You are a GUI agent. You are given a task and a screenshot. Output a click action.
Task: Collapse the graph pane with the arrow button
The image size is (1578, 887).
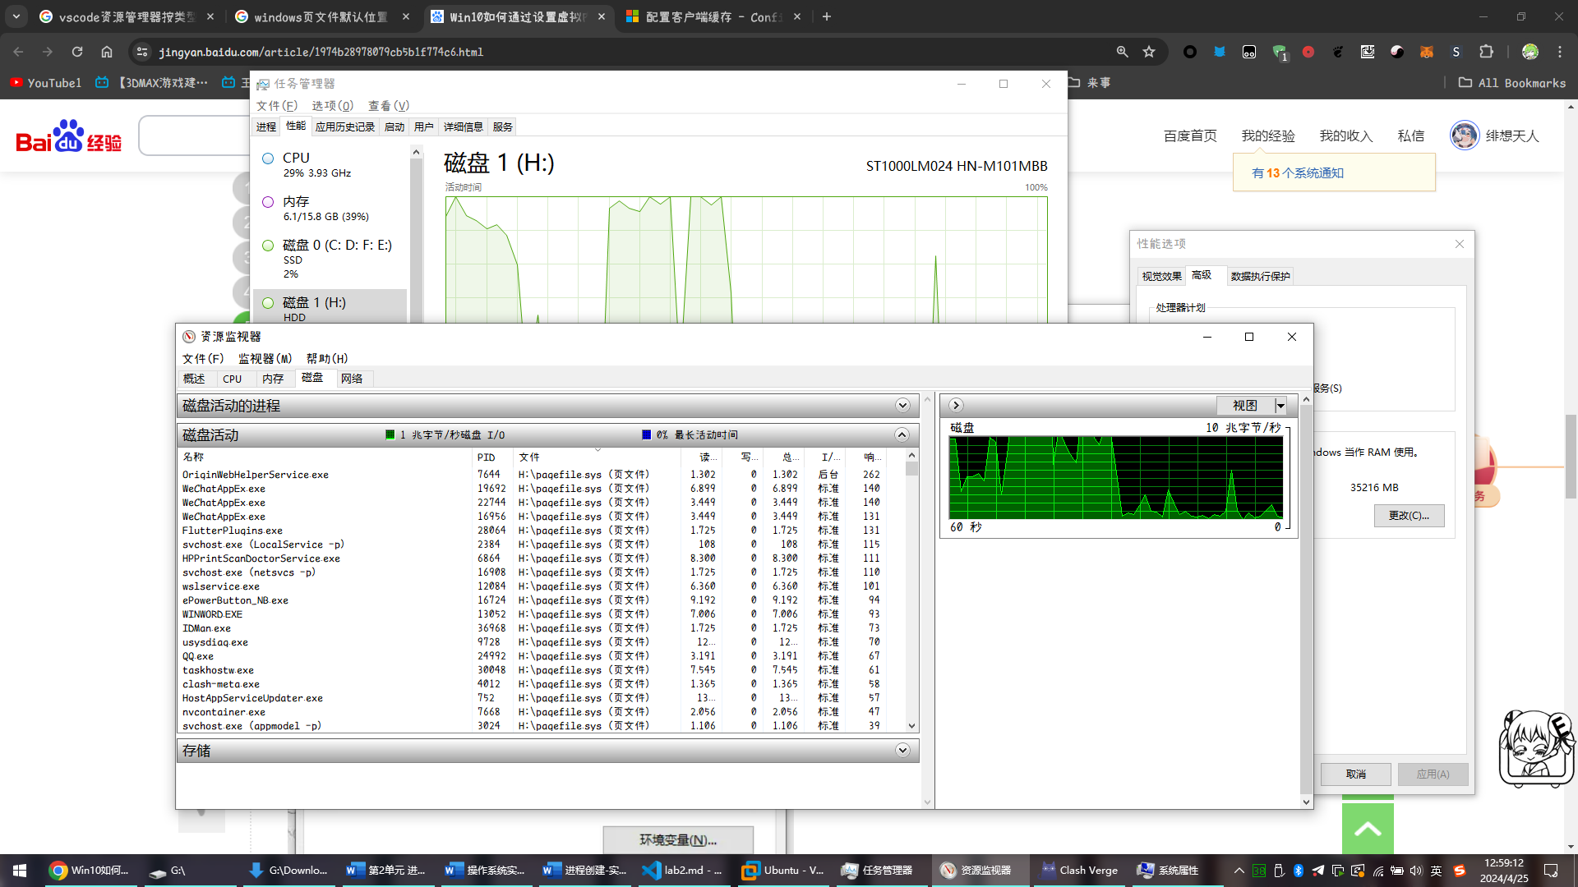(x=956, y=405)
